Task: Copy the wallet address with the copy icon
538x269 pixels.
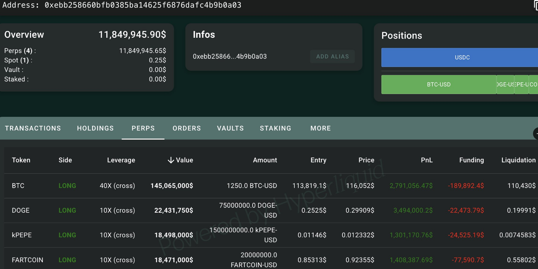Action: [535, 6]
